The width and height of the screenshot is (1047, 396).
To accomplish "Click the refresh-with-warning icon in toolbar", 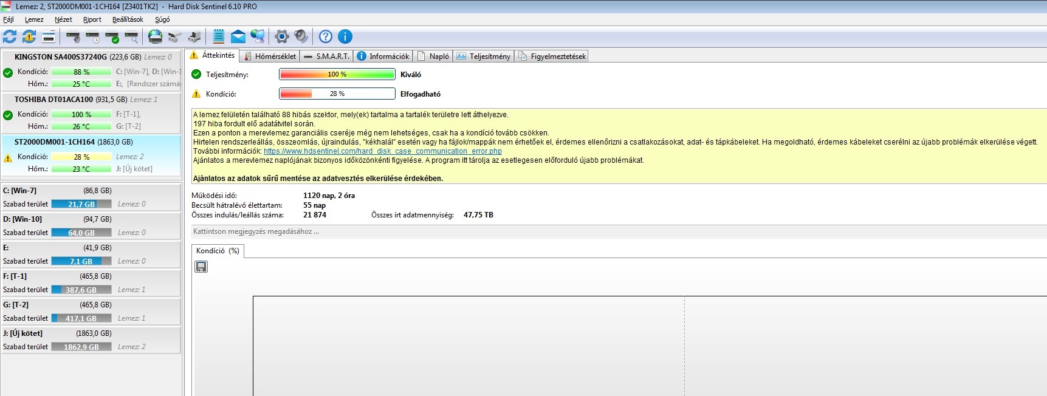I will click(x=29, y=36).
